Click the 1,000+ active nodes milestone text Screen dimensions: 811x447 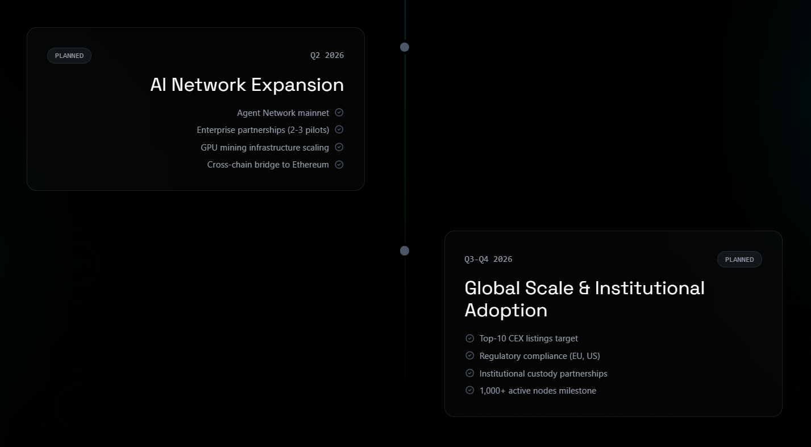tap(538, 391)
